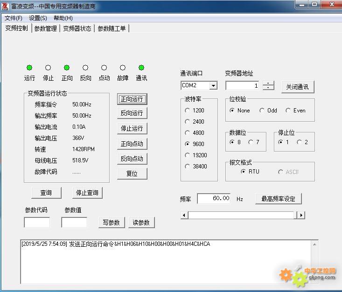Click the 最高频率设定 button
342x292 pixels.
[278, 199]
